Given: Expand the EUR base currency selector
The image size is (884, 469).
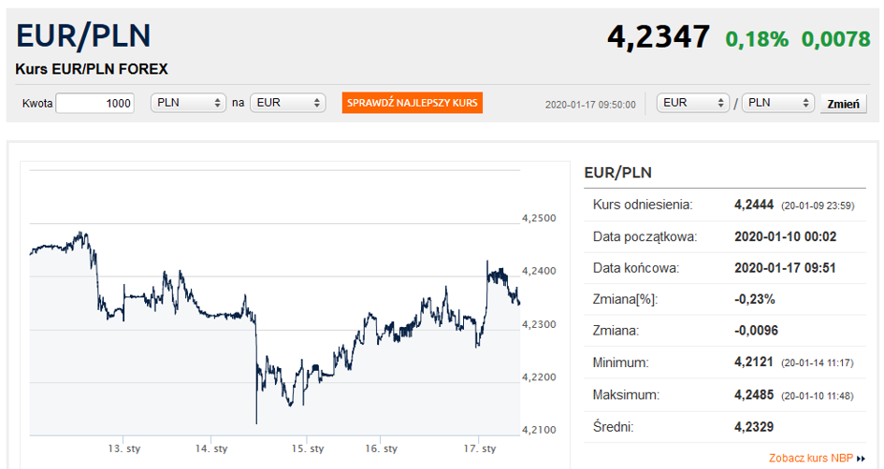Looking at the screenshot, I should click(x=693, y=103).
